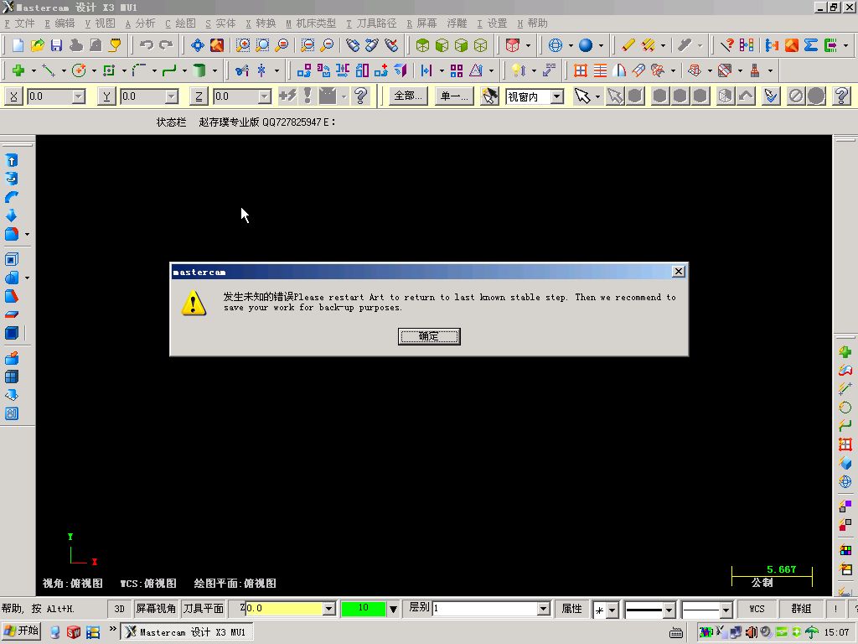Click the 单一... button
The image size is (858, 644).
(x=454, y=96)
